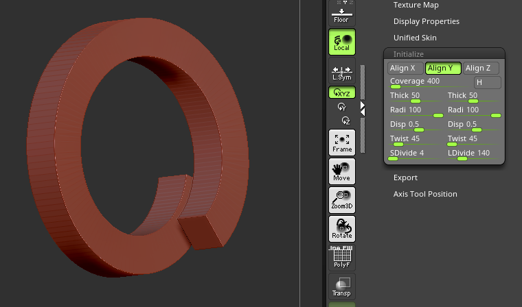Switch to Y axis rotation mode
This screenshot has width=522, height=307.
pyautogui.click(x=341, y=107)
